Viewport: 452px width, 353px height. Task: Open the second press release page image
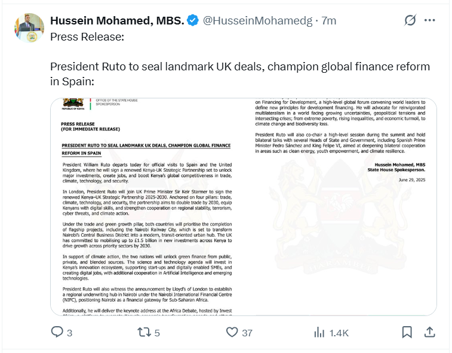(340, 206)
